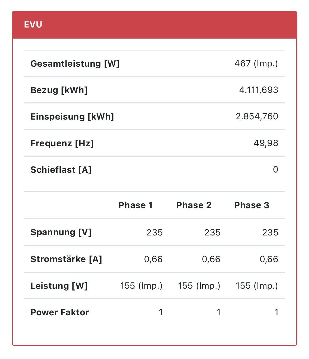309x359 pixels.
Task: Select the Frequenz [Hz] label
Action: pos(62,143)
